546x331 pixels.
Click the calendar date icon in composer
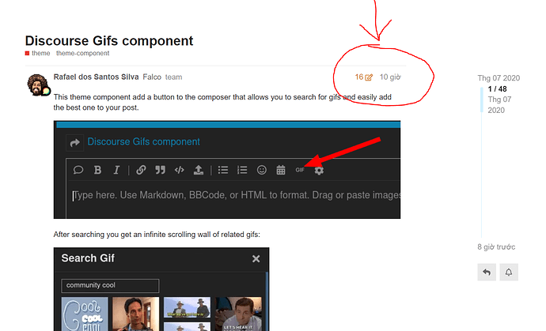[x=281, y=170]
